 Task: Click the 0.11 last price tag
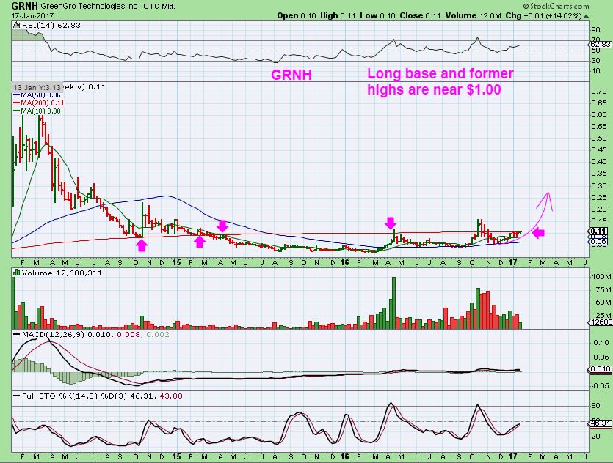tap(598, 231)
